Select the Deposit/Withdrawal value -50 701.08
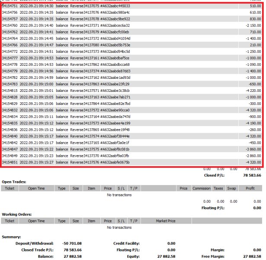This screenshot has height=260, width=266. (x=72, y=244)
